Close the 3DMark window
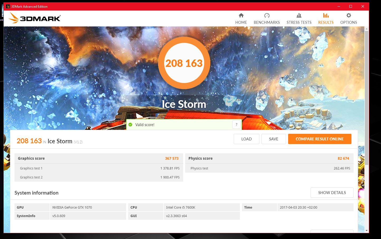381x239 pixels. coord(363,6)
